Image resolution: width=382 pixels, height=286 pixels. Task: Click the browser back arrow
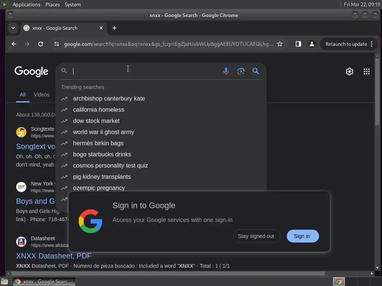[14, 44]
